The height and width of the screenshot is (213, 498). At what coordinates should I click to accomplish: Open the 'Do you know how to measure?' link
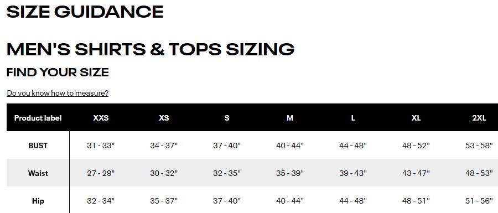tap(58, 93)
